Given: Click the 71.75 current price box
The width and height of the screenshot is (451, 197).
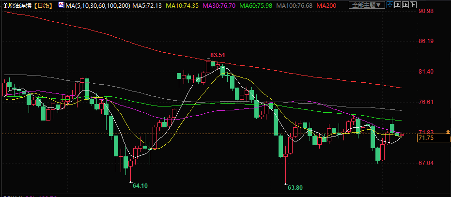Looking at the screenshot, I should coord(426,138).
